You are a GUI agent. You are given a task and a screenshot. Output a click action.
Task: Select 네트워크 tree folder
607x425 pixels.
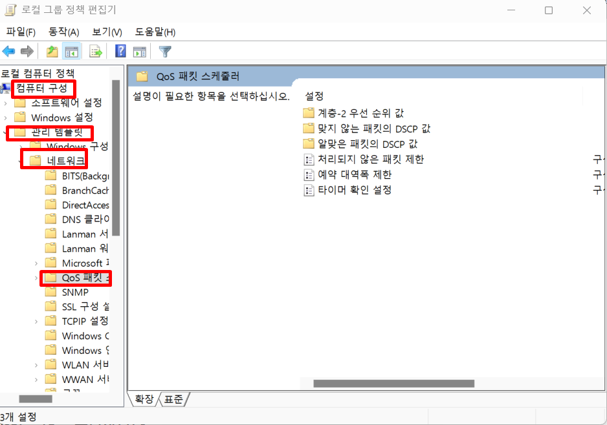(x=65, y=160)
